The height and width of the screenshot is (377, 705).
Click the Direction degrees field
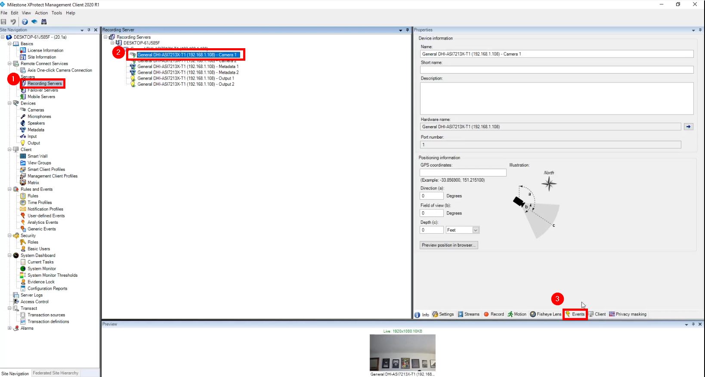click(x=432, y=196)
